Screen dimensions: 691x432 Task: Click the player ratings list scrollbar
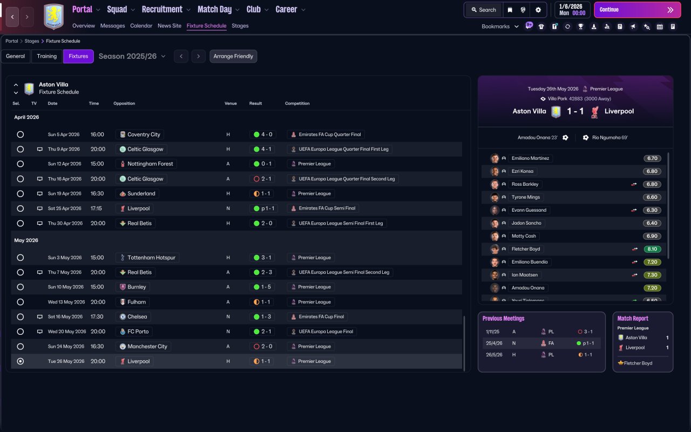click(668, 206)
